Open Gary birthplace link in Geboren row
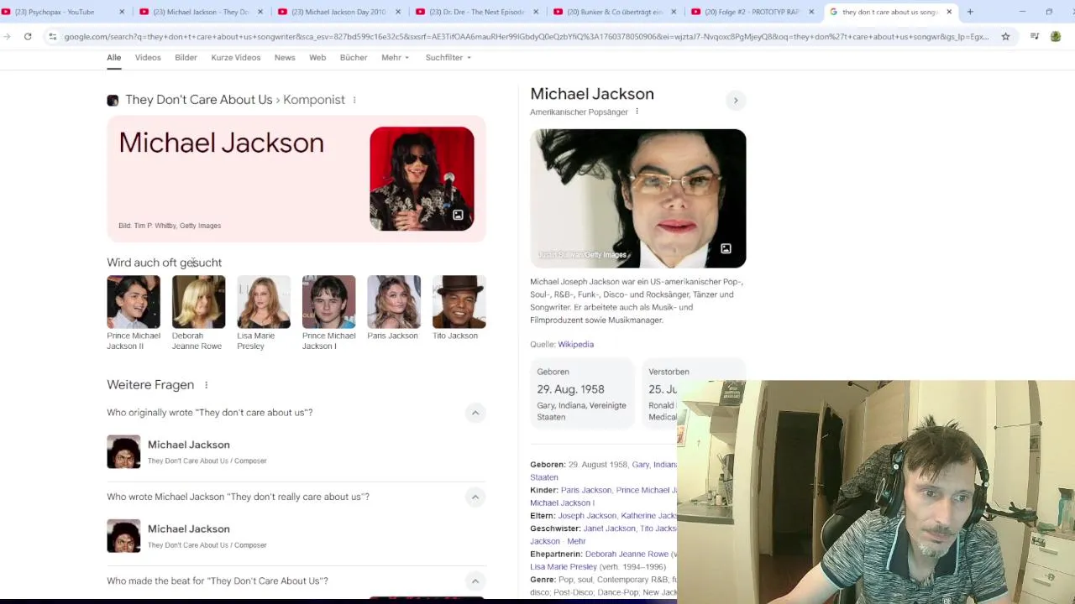1075x604 pixels. [640, 464]
